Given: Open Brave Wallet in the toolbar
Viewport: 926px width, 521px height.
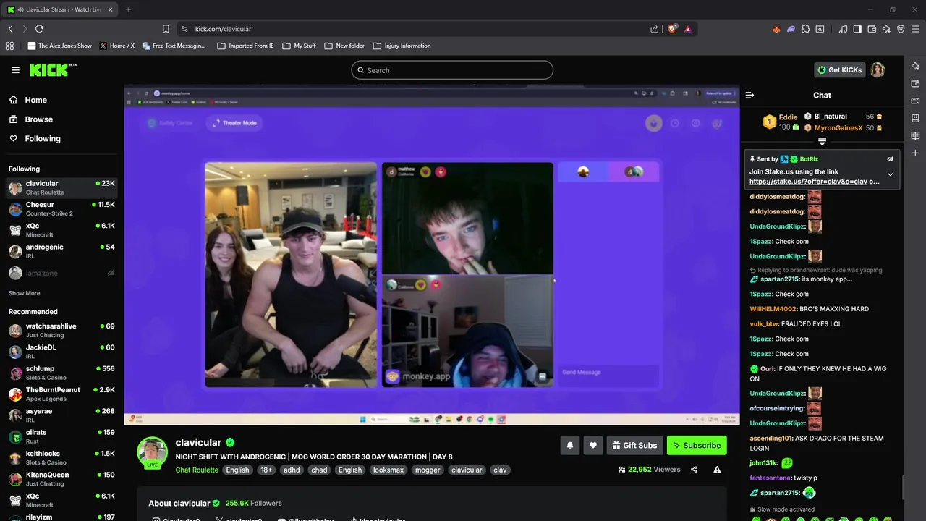Looking at the screenshot, I should pyautogui.click(x=872, y=29).
